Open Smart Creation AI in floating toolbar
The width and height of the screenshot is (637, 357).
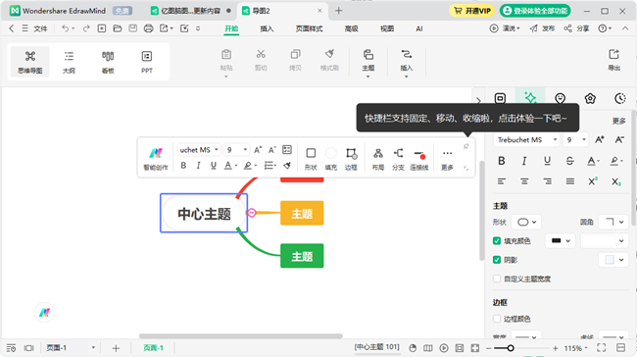pyautogui.click(x=156, y=158)
